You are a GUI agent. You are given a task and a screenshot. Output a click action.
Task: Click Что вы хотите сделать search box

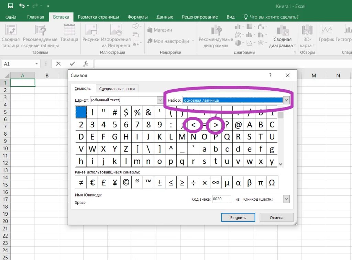tap(271, 17)
